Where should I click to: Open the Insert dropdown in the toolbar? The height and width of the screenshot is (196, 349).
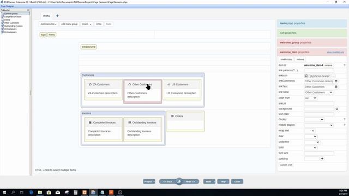coord(87,24)
